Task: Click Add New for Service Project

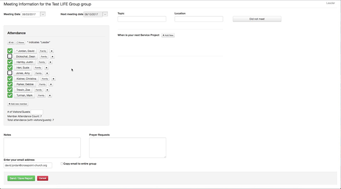Action: 168,35
